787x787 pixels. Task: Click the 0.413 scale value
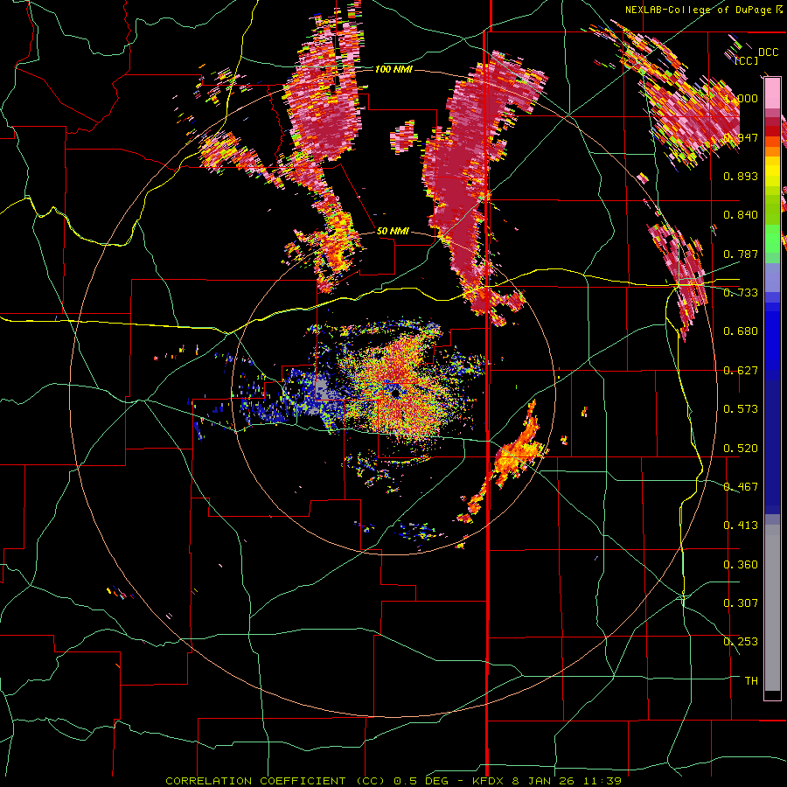pyautogui.click(x=741, y=526)
